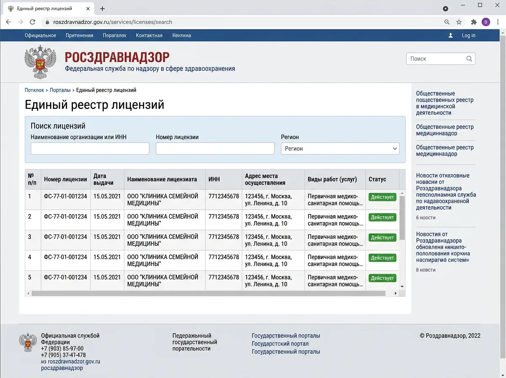
Task: Click ИНН 7712345678 in row 4
Action: coord(223,257)
